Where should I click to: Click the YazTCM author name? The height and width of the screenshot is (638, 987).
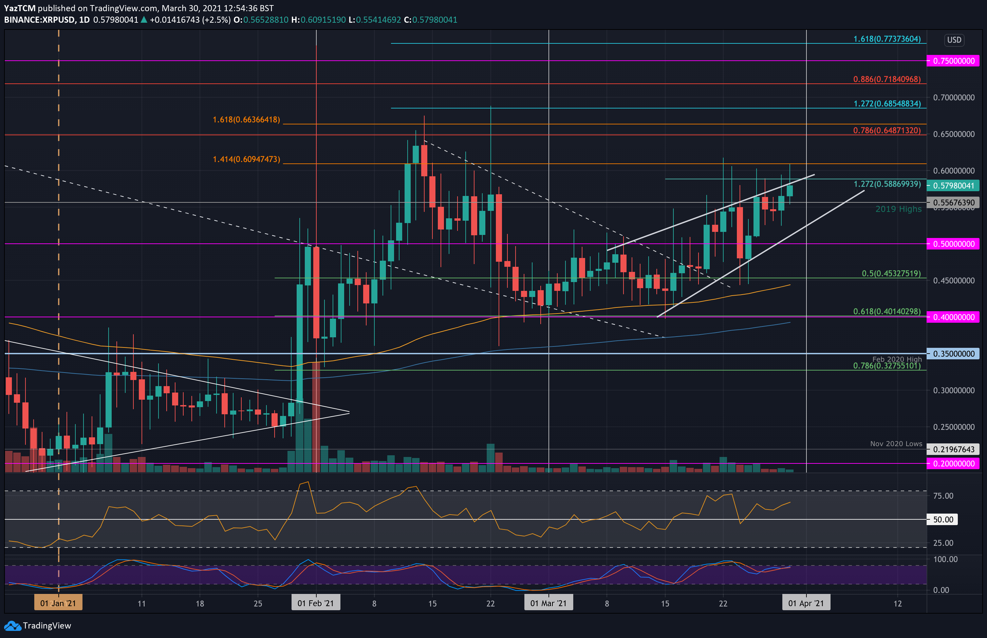click(19, 8)
